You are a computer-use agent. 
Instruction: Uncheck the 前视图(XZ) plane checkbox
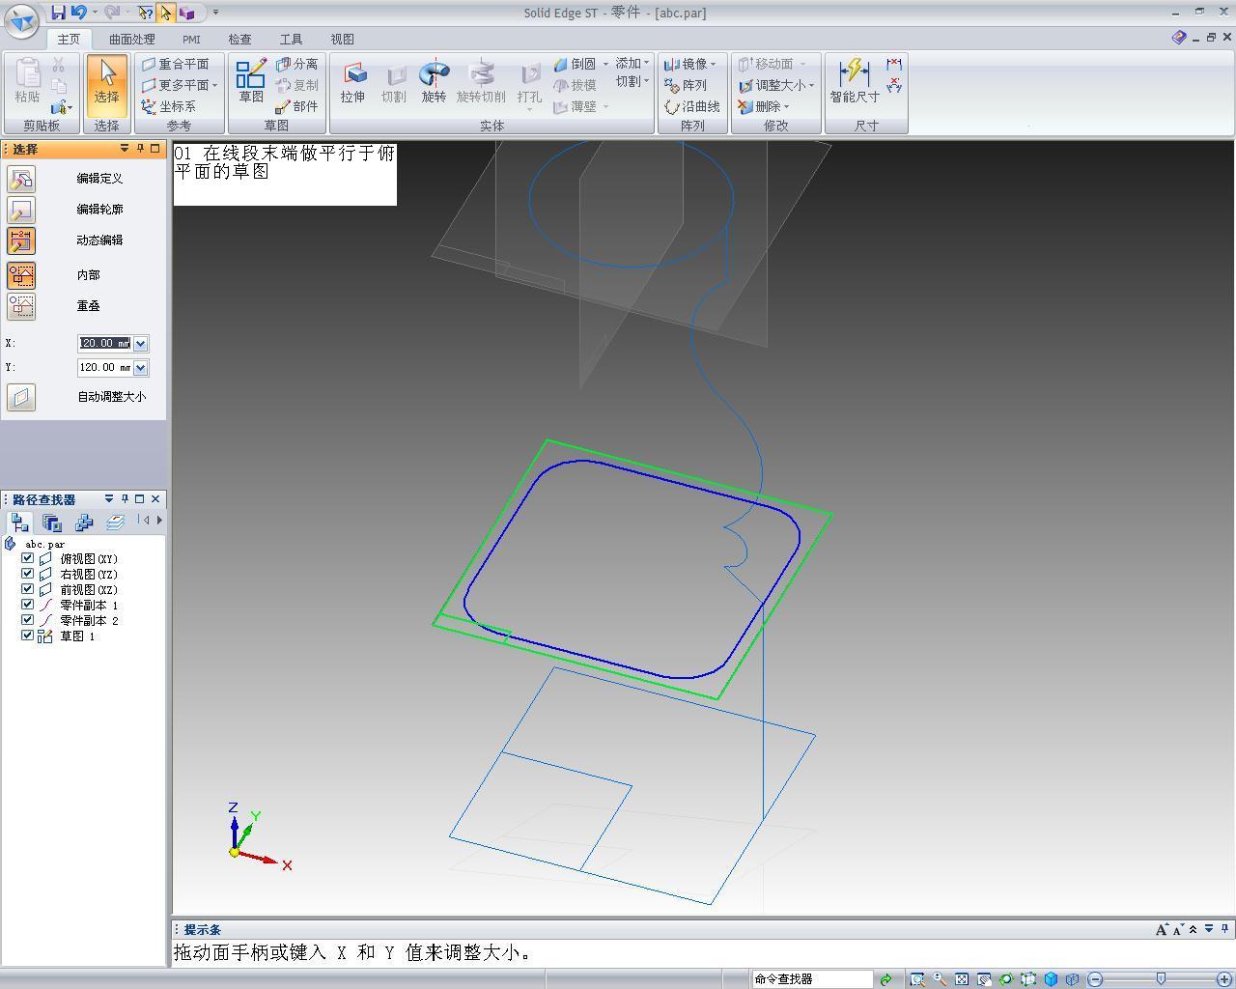27,589
